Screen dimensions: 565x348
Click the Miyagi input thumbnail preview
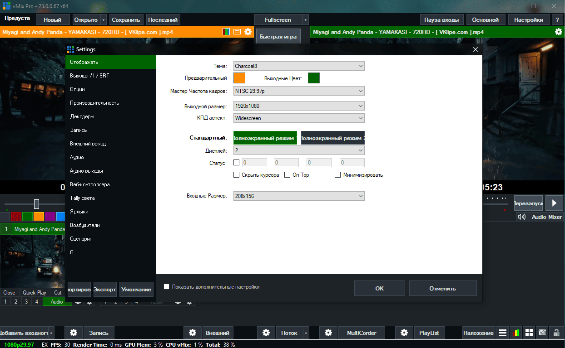point(33,261)
